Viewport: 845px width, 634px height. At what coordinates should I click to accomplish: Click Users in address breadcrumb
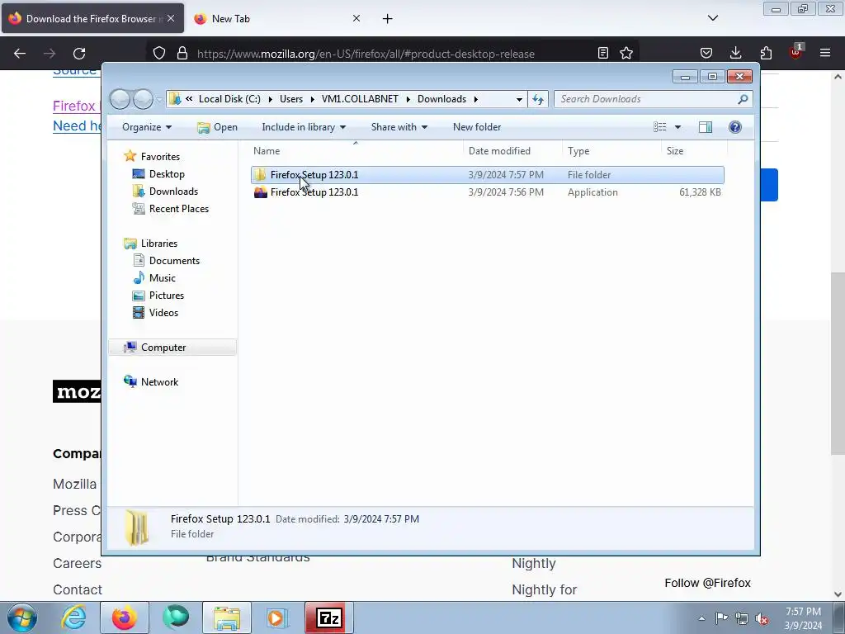pos(291,99)
